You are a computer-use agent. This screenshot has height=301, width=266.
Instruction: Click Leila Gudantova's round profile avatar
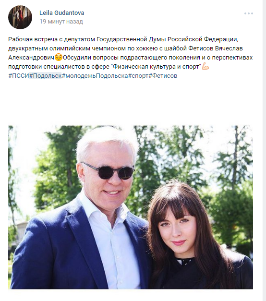coord(20,17)
